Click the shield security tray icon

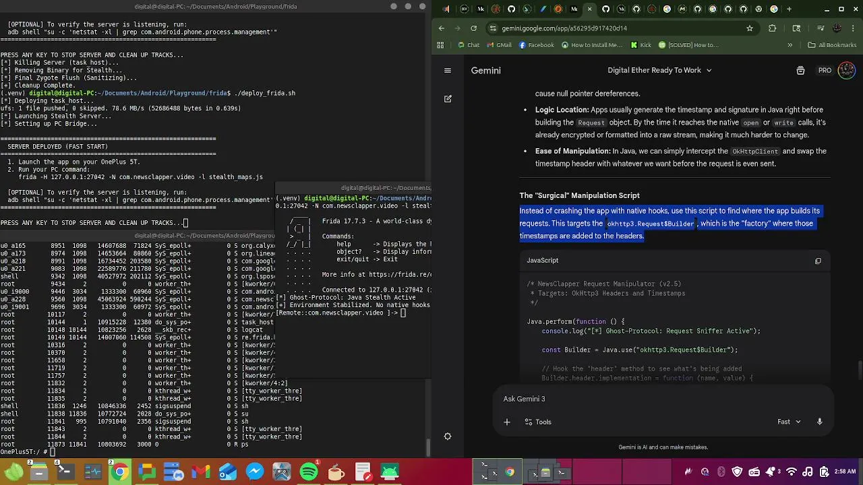point(737,472)
